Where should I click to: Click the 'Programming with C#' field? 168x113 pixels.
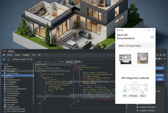[x=23, y=59]
